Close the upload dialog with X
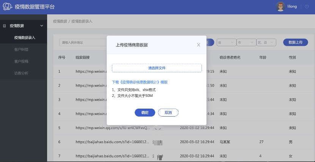The width and height of the screenshot is (315, 162). point(198,45)
